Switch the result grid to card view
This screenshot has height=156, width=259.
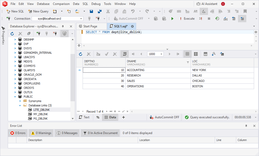pos(196,54)
